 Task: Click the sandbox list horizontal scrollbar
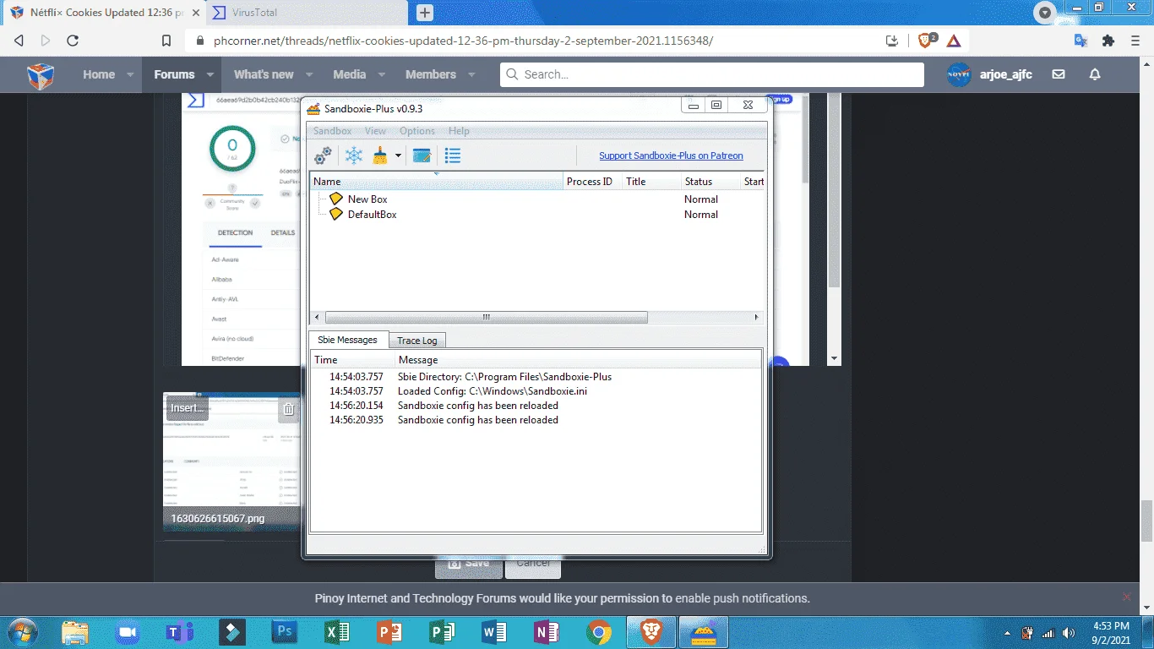coord(536,318)
